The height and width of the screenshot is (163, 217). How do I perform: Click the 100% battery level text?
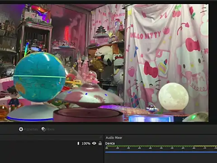click(x=86, y=144)
